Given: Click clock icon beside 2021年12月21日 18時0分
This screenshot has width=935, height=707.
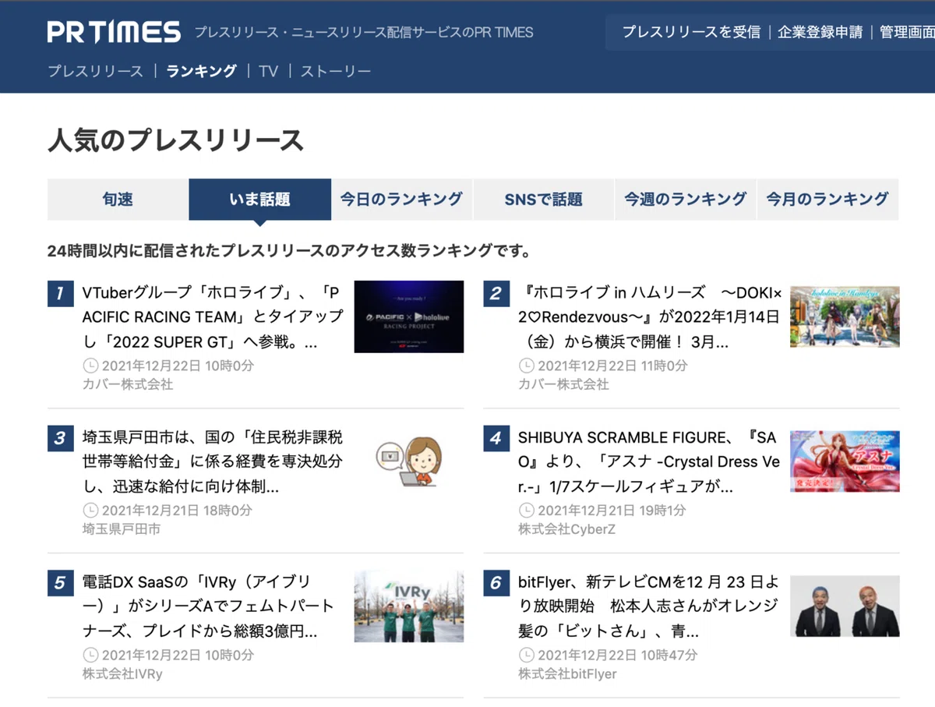Looking at the screenshot, I should pos(90,511).
